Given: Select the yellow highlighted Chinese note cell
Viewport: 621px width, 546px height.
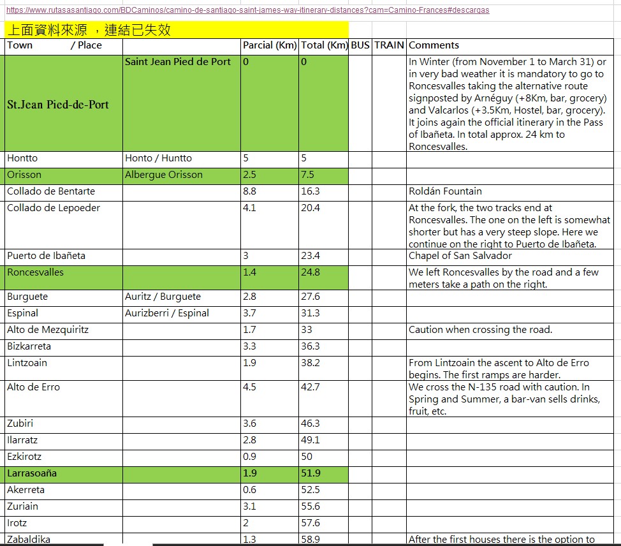Looking at the screenshot, I should tap(176, 30).
